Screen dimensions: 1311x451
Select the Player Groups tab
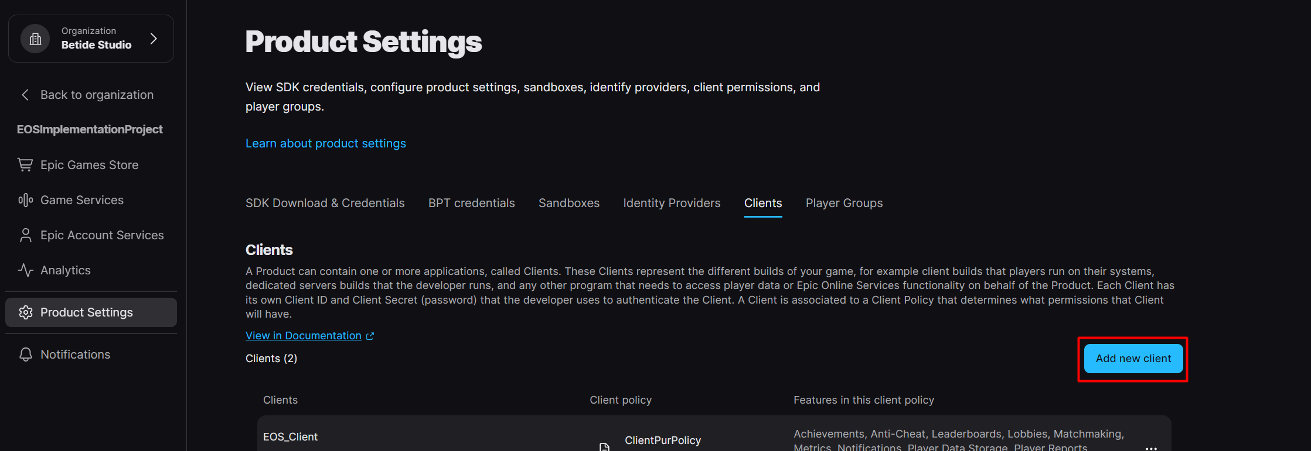(x=844, y=203)
